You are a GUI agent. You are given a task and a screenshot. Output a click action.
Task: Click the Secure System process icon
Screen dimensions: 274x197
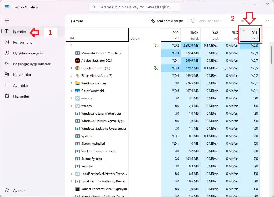pyautogui.click(x=77, y=159)
